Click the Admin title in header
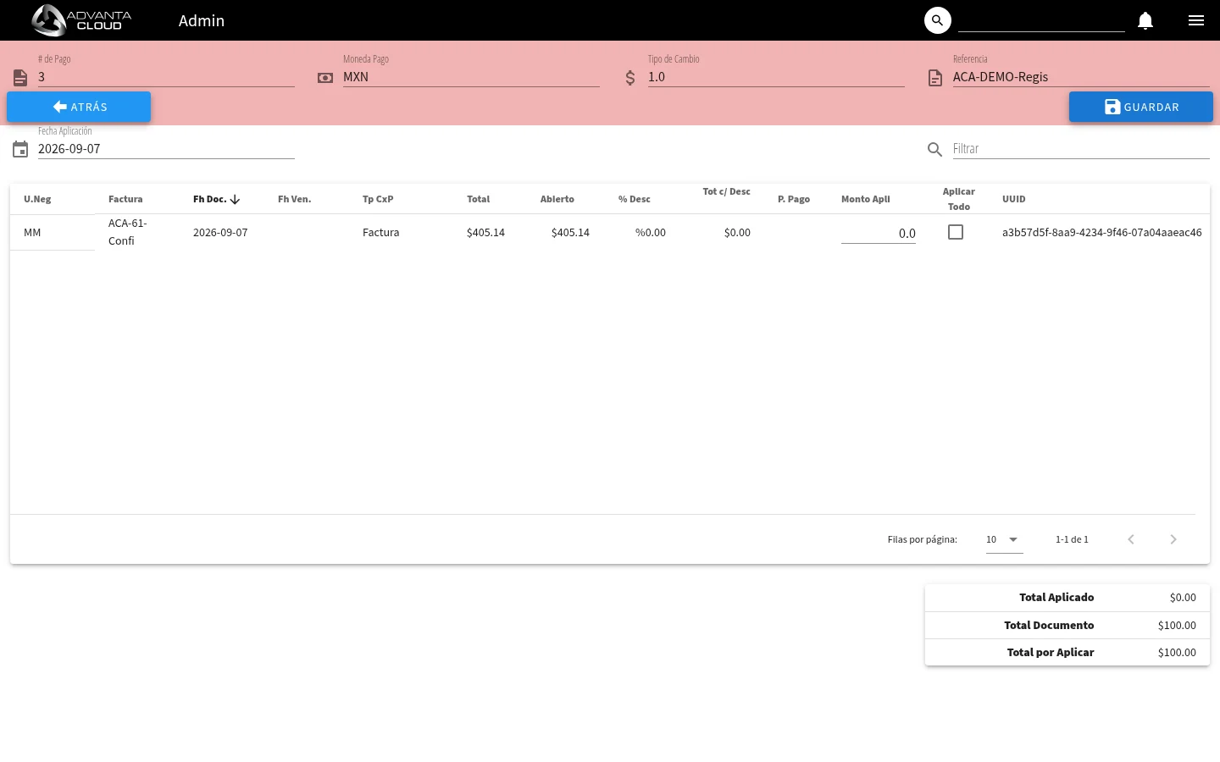The height and width of the screenshot is (762, 1220). (x=202, y=20)
